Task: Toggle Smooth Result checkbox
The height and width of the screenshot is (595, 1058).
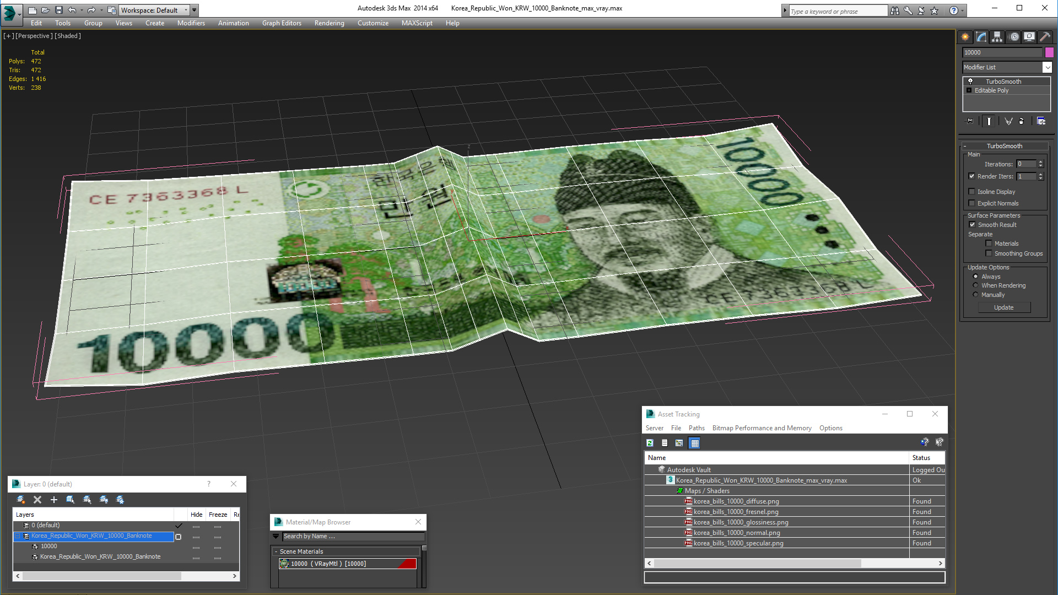Action: click(x=973, y=225)
